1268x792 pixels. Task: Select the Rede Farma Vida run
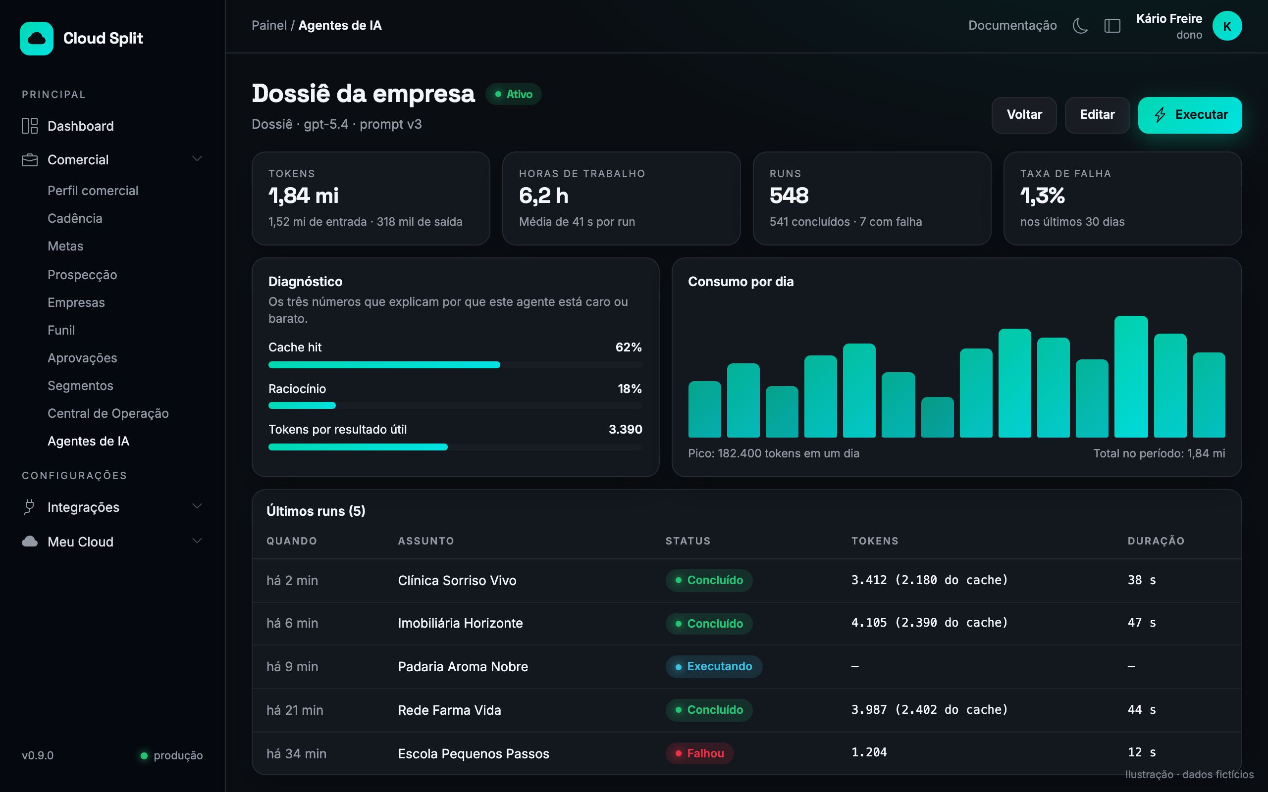point(746,710)
